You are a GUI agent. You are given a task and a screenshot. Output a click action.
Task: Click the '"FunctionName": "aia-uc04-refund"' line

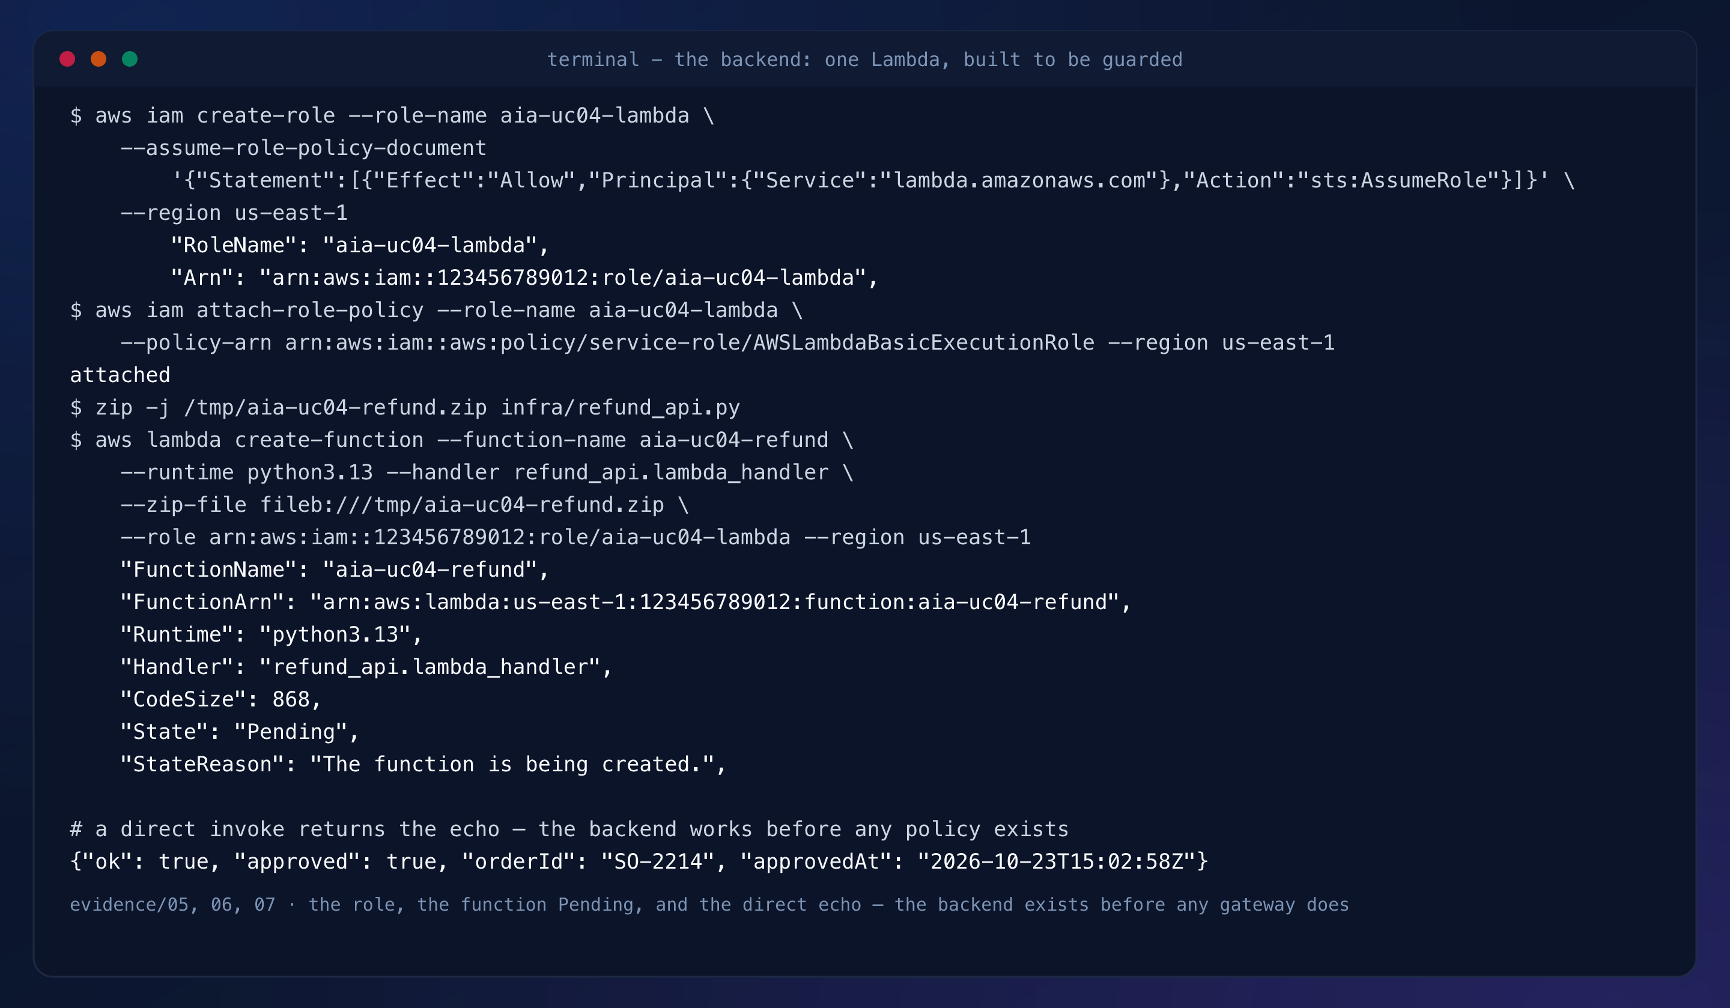click(335, 569)
